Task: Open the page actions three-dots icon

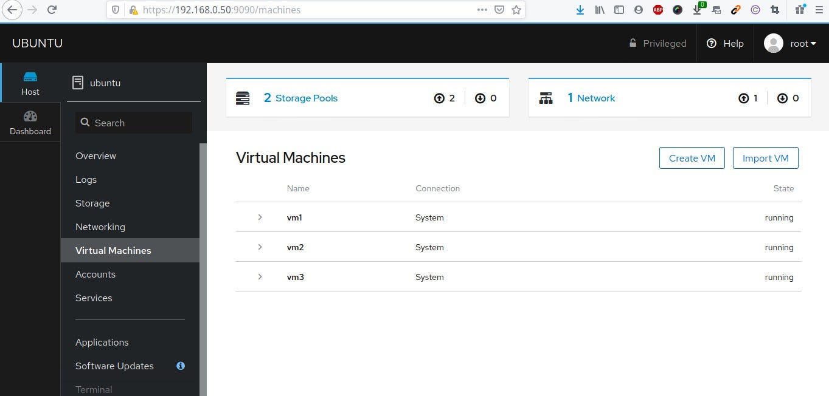Action: click(x=482, y=10)
